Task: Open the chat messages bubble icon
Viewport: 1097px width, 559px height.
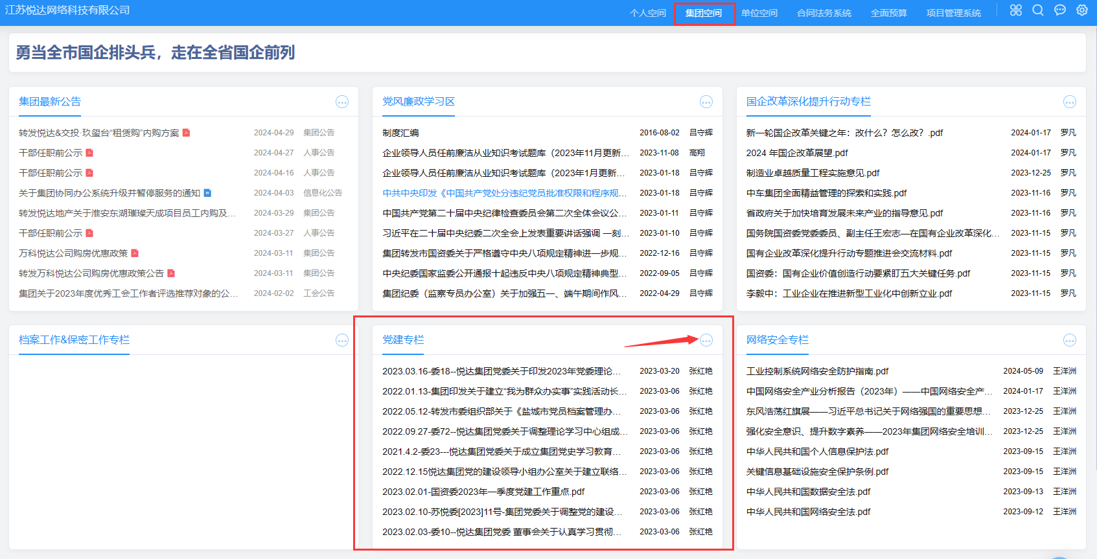Action: (x=1059, y=10)
